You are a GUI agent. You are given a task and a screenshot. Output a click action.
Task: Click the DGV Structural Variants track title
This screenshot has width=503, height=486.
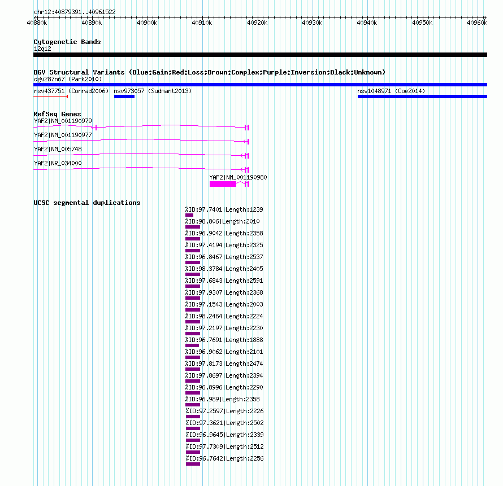[209, 72]
